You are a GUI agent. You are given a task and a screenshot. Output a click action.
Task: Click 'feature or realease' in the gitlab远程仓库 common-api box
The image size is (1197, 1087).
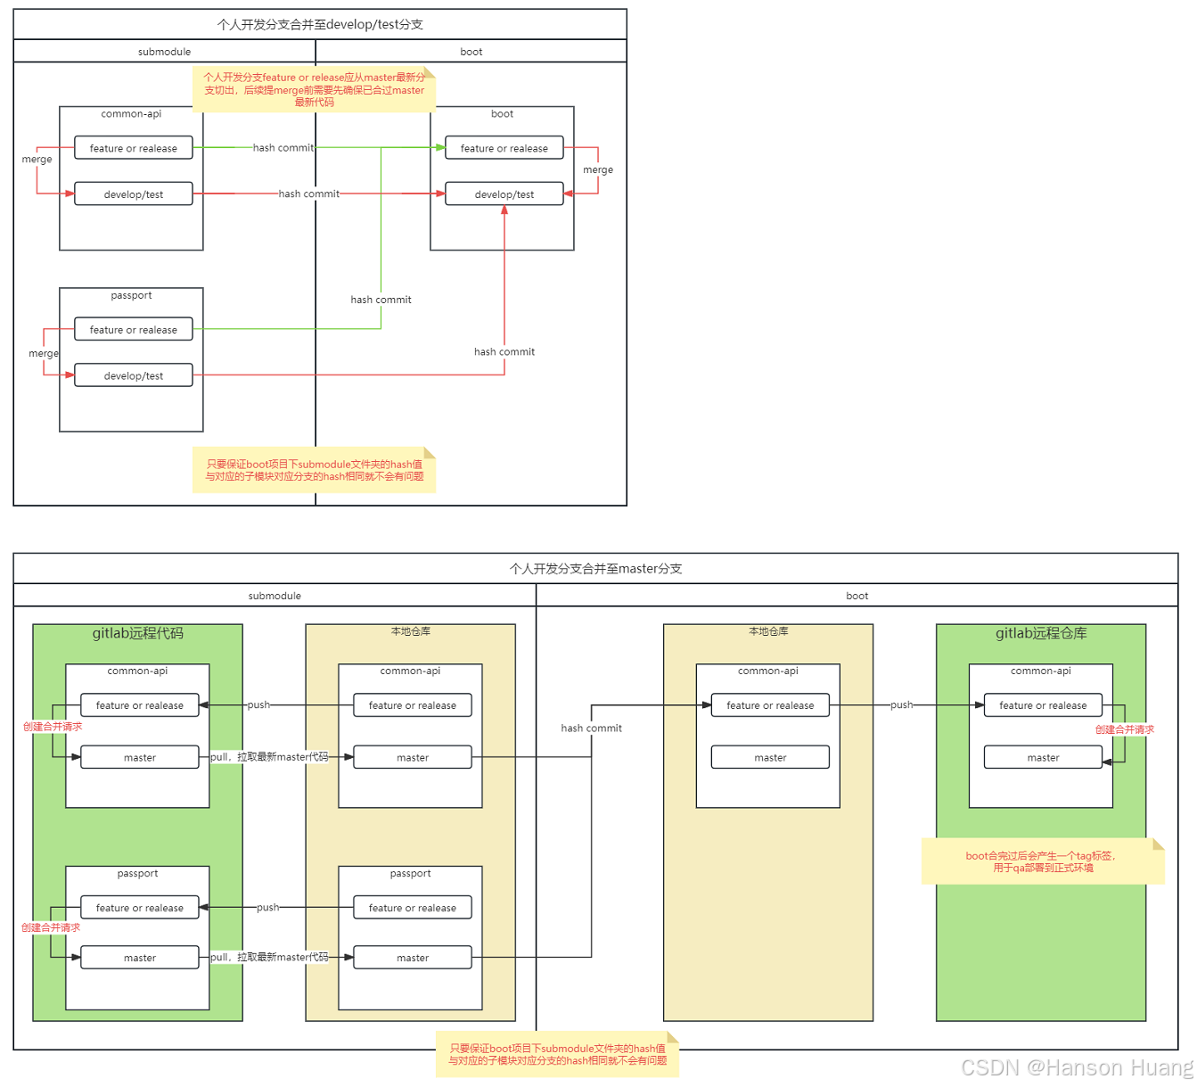point(1043,705)
